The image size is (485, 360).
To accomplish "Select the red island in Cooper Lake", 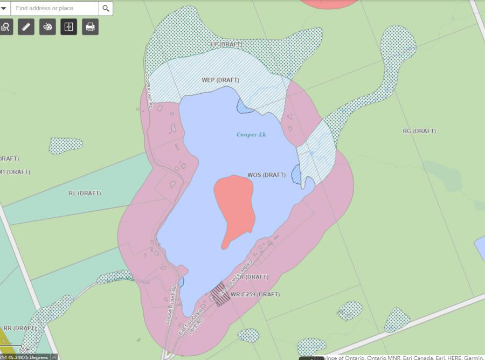I will 234,207.
